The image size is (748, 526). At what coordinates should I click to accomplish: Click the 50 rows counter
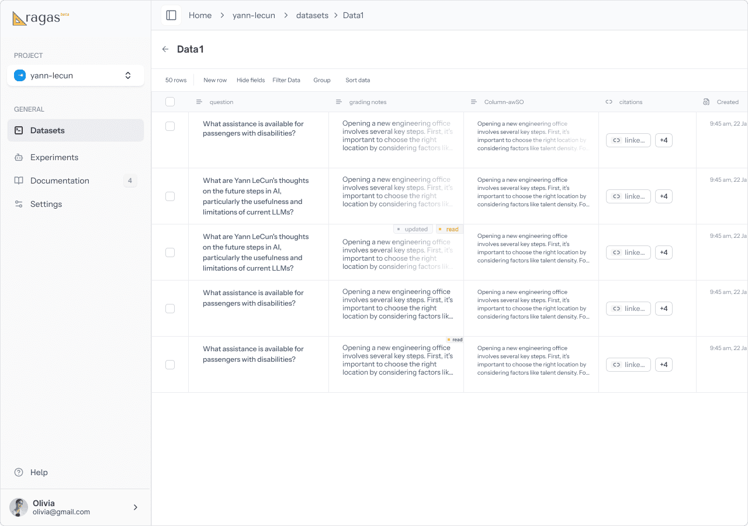tap(176, 80)
